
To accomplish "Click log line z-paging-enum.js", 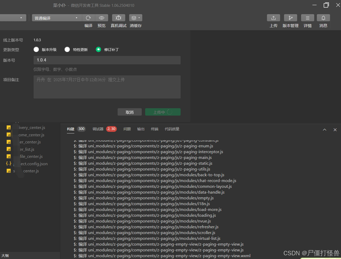I will 143,146.
